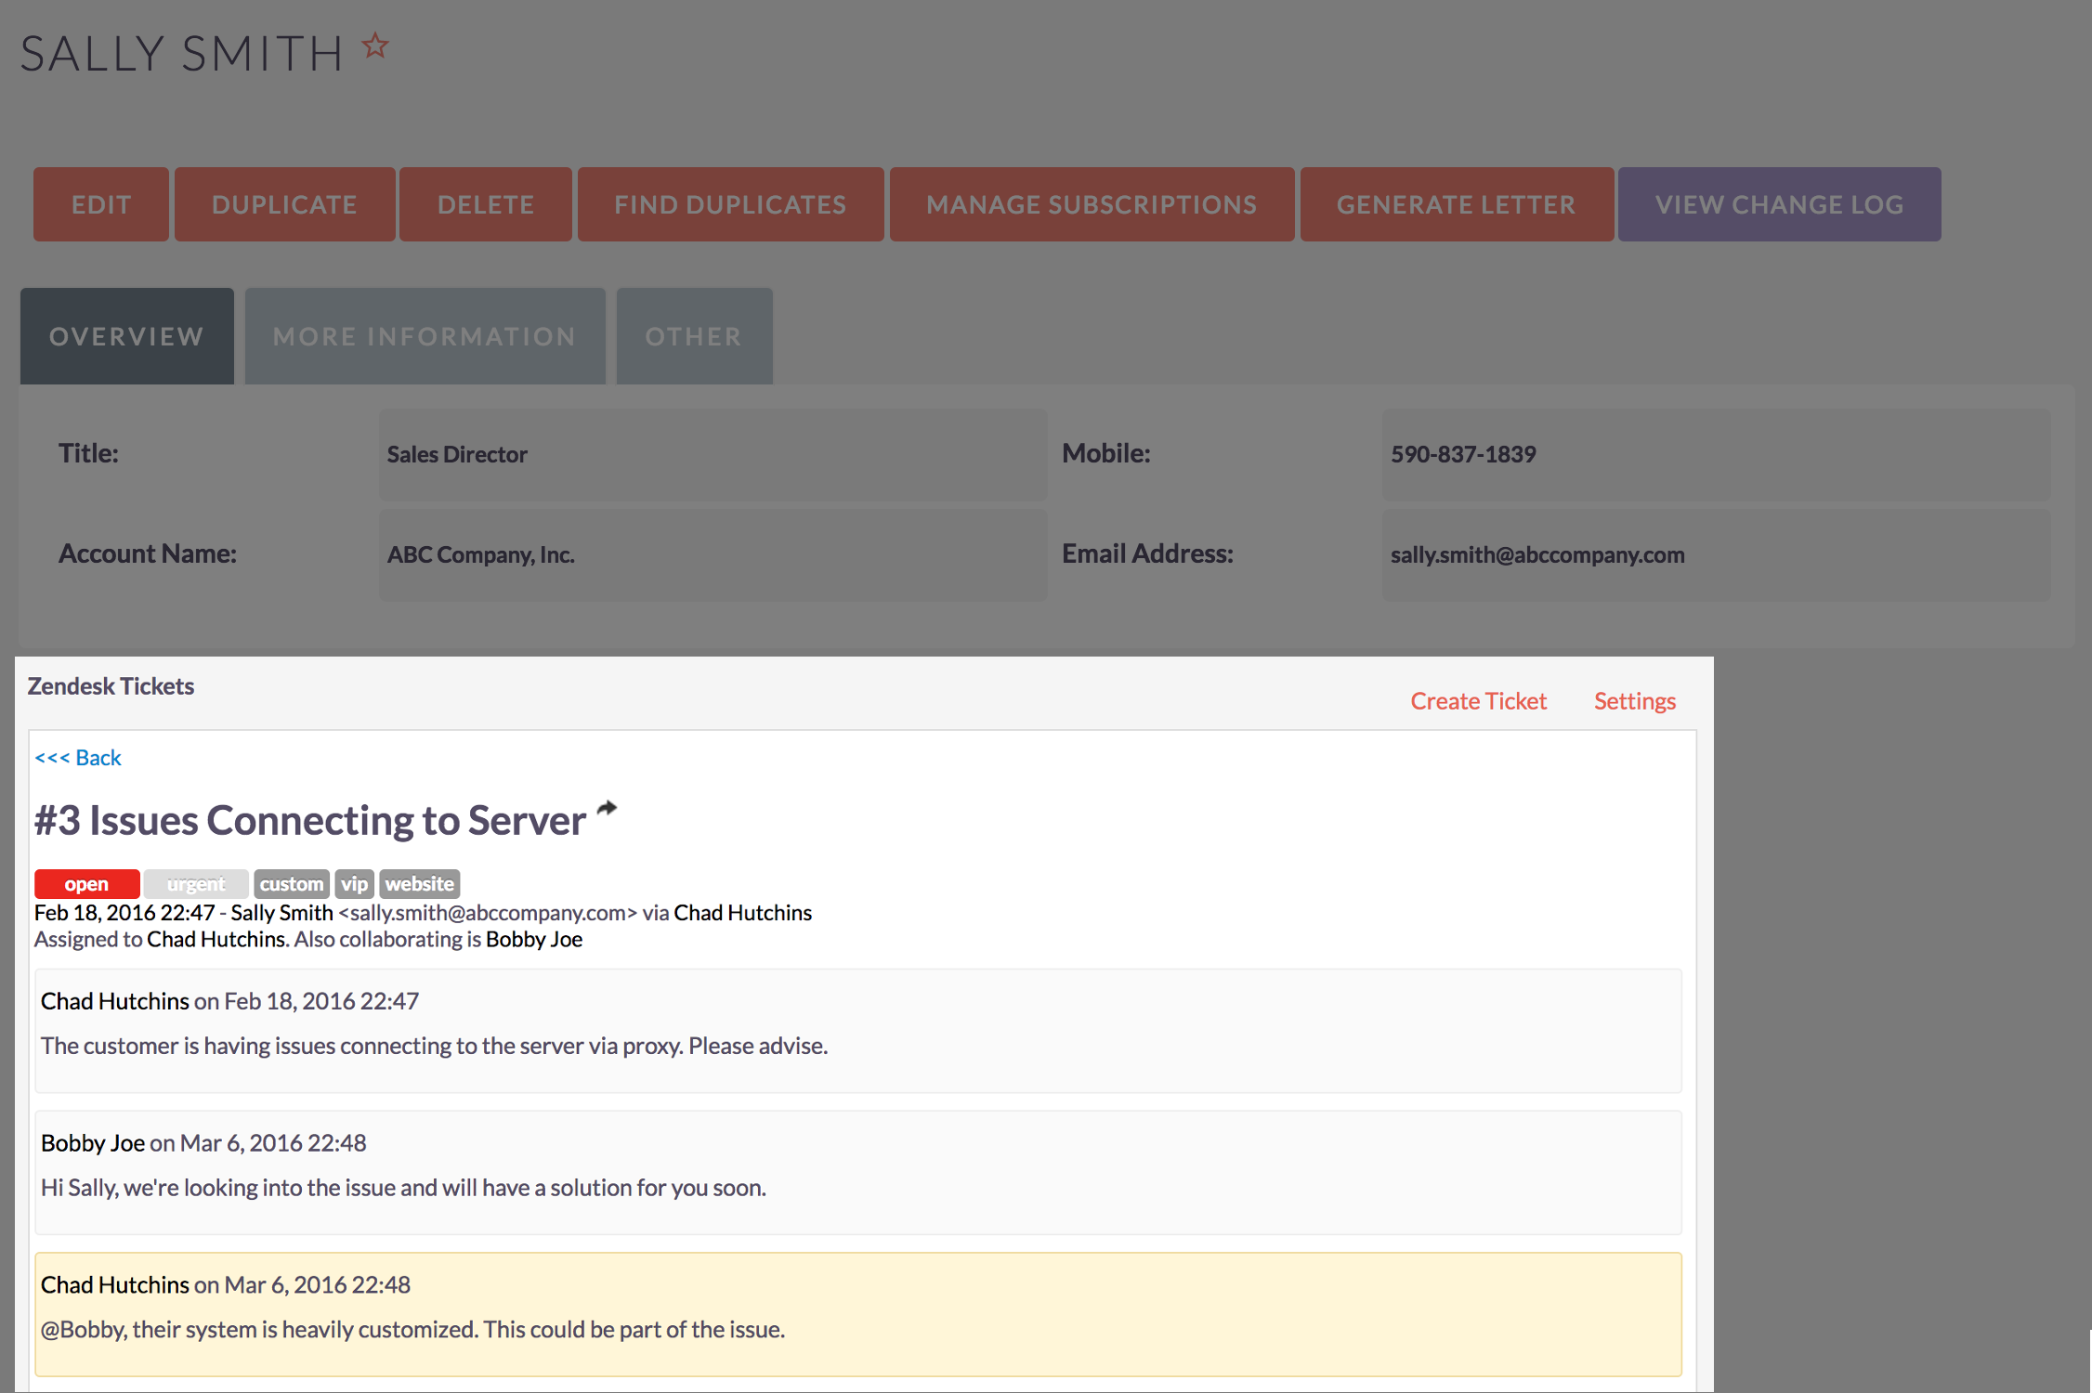Screen dimensions: 2092x1393
Task: Click Bobby Joe's Mar 6 comment header
Action: pyautogui.click(x=203, y=1143)
